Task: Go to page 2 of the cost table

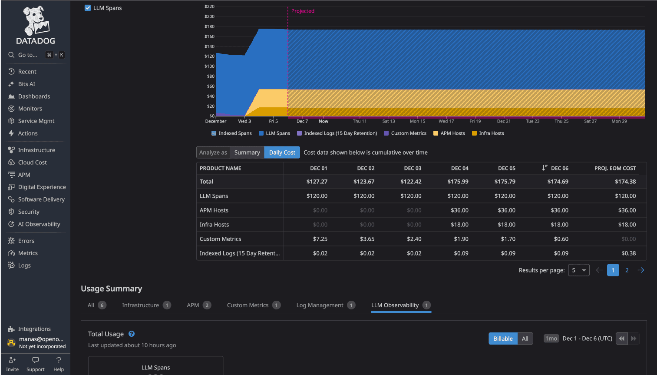Action: tap(627, 270)
